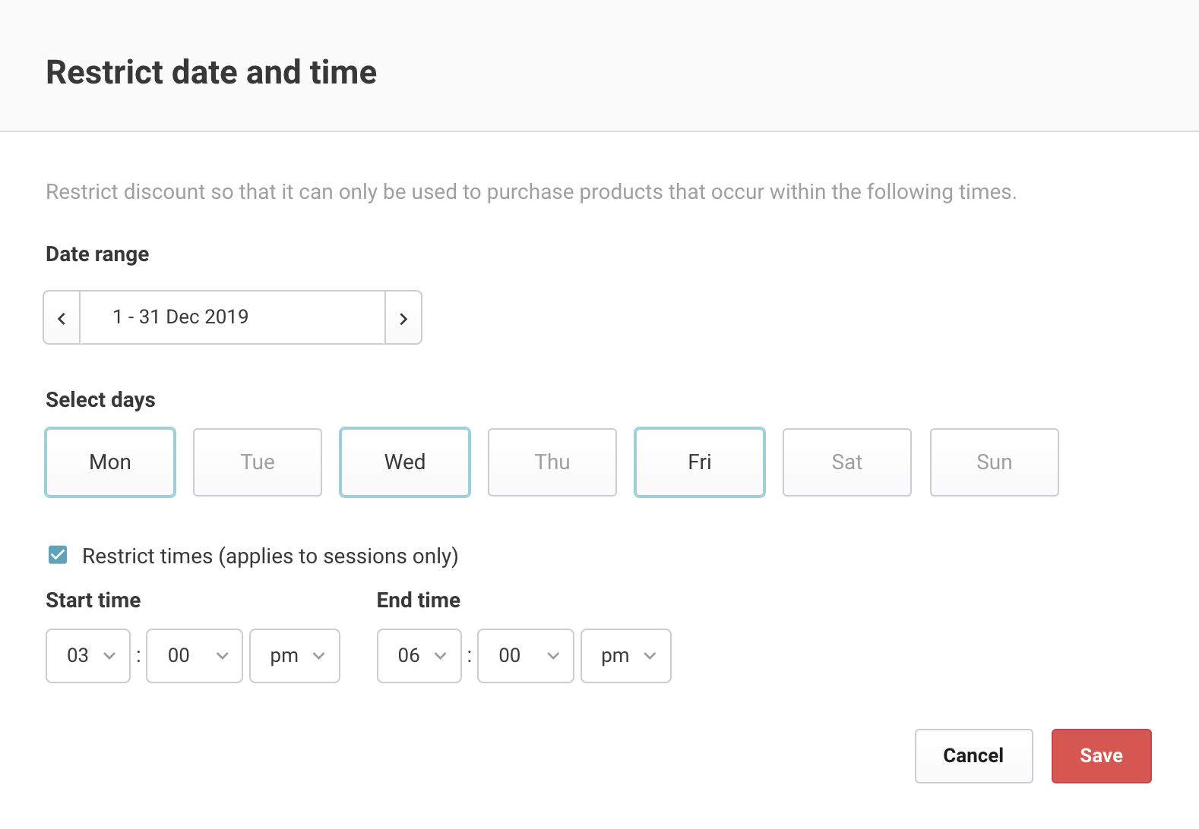The width and height of the screenshot is (1199, 829).
Task: Click the date range field 1 - 31 Dec 2019
Action: pos(232,317)
